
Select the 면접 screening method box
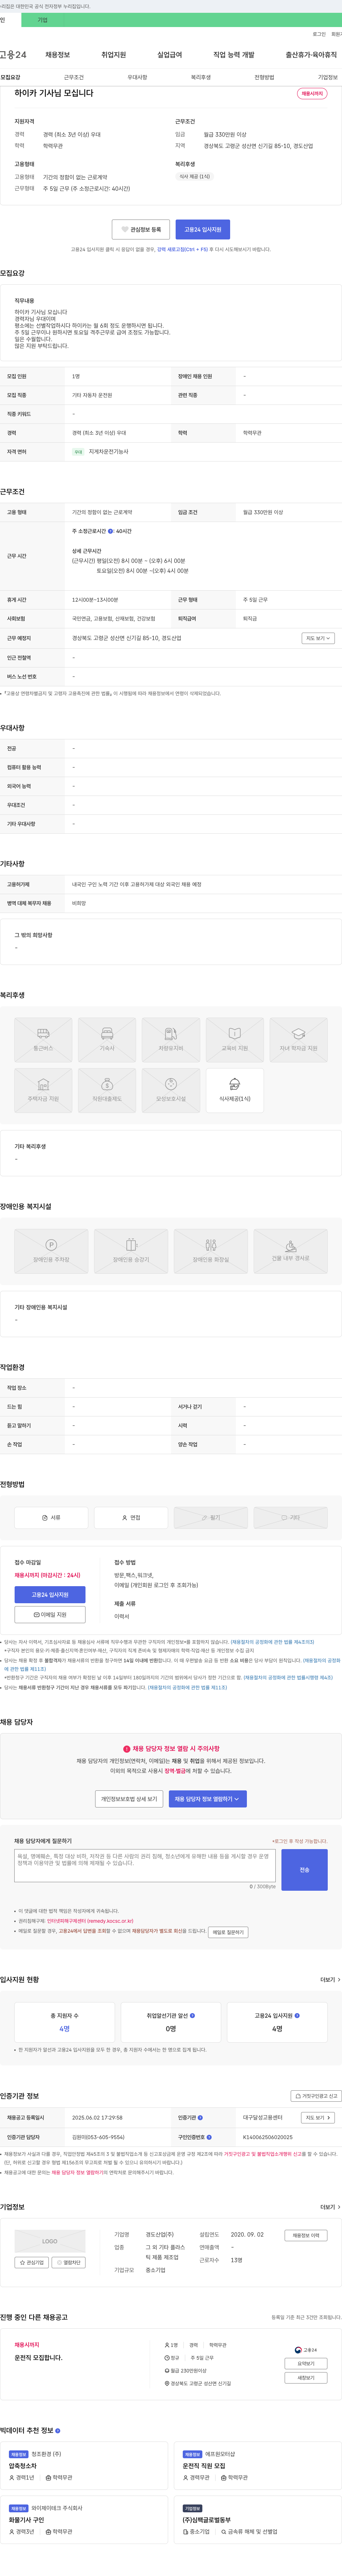[131, 1517]
